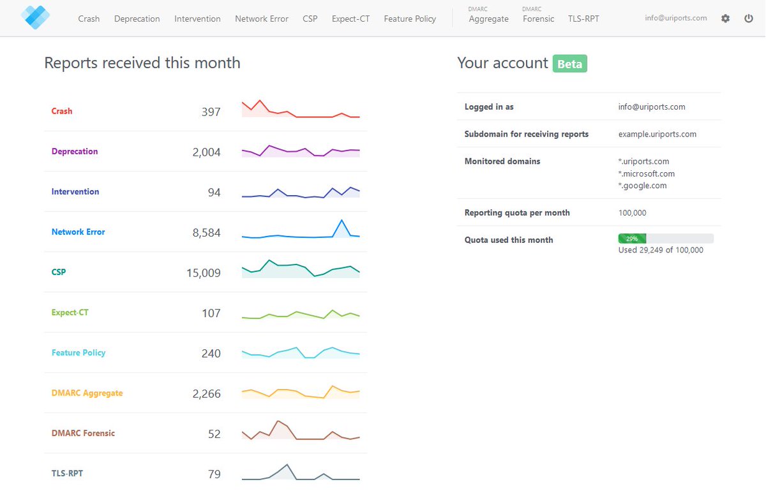The height and width of the screenshot is (498, 766).
Task: Click the DMARC Aggregate link in the reports list
Action: click(87, 393)
